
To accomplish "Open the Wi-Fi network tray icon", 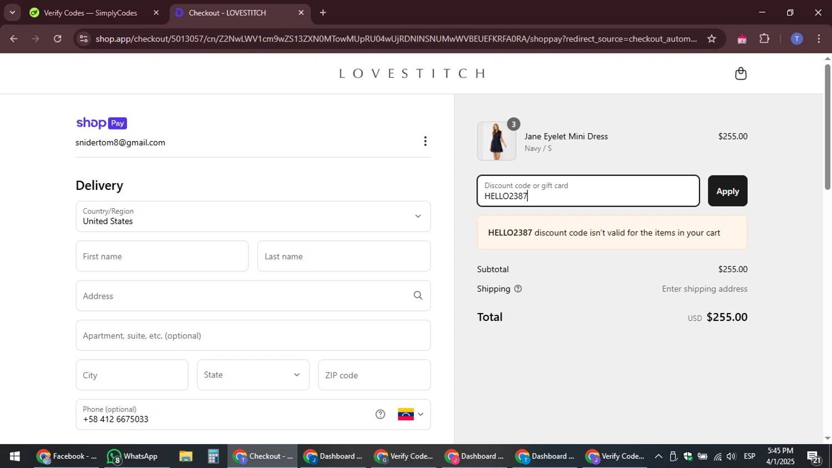I will coord(717,456).
